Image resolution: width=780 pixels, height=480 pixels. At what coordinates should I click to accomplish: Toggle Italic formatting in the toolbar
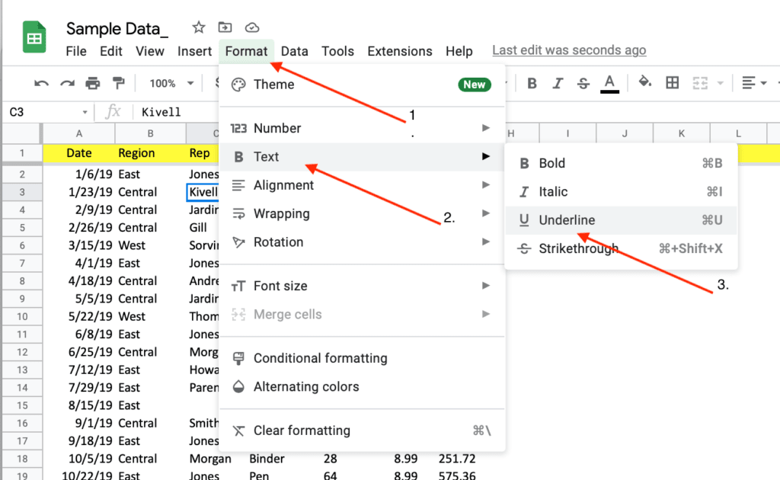click(558, 84)
